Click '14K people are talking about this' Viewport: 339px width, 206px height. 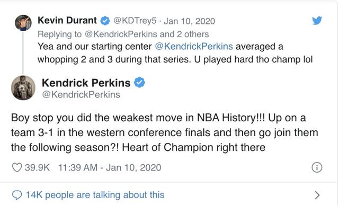click(95, 195)
